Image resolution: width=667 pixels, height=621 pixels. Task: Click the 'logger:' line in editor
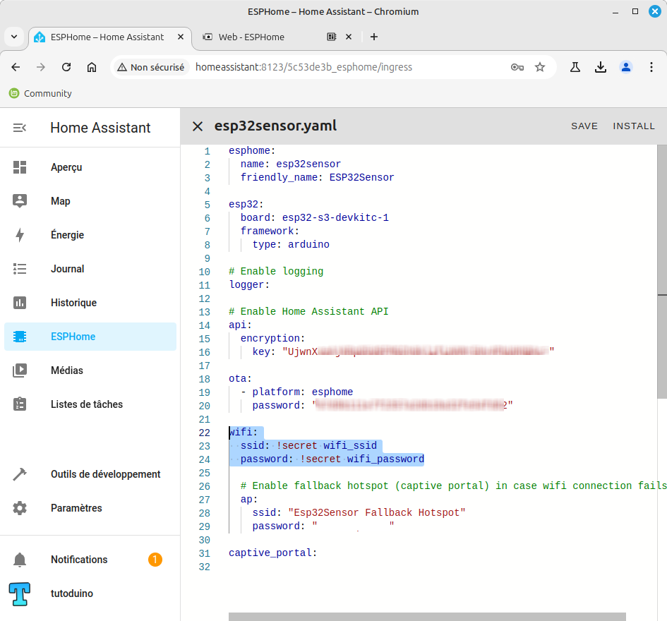point(249,284)
